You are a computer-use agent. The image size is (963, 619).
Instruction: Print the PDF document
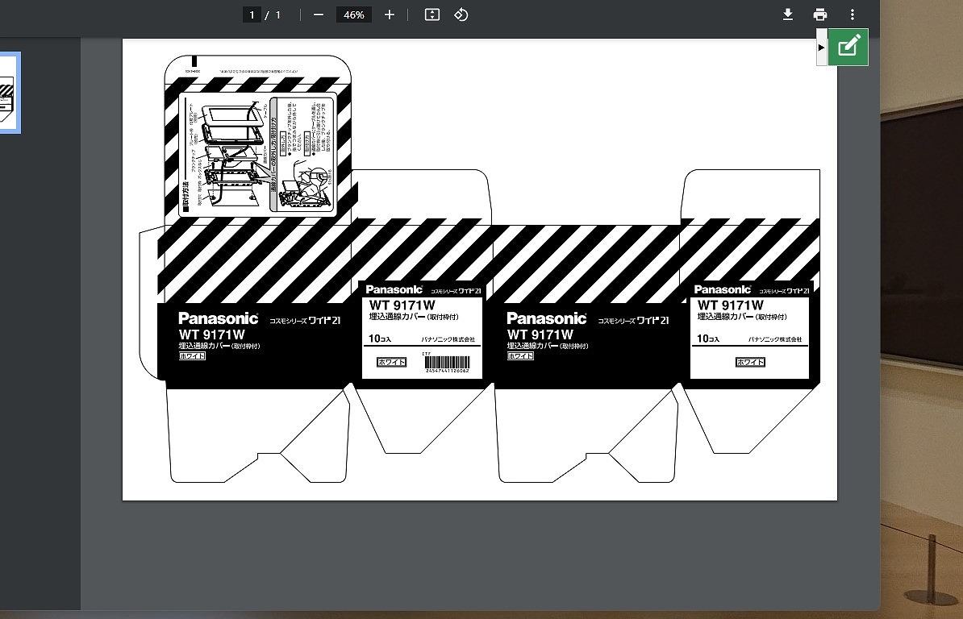(x=820, y=15)
